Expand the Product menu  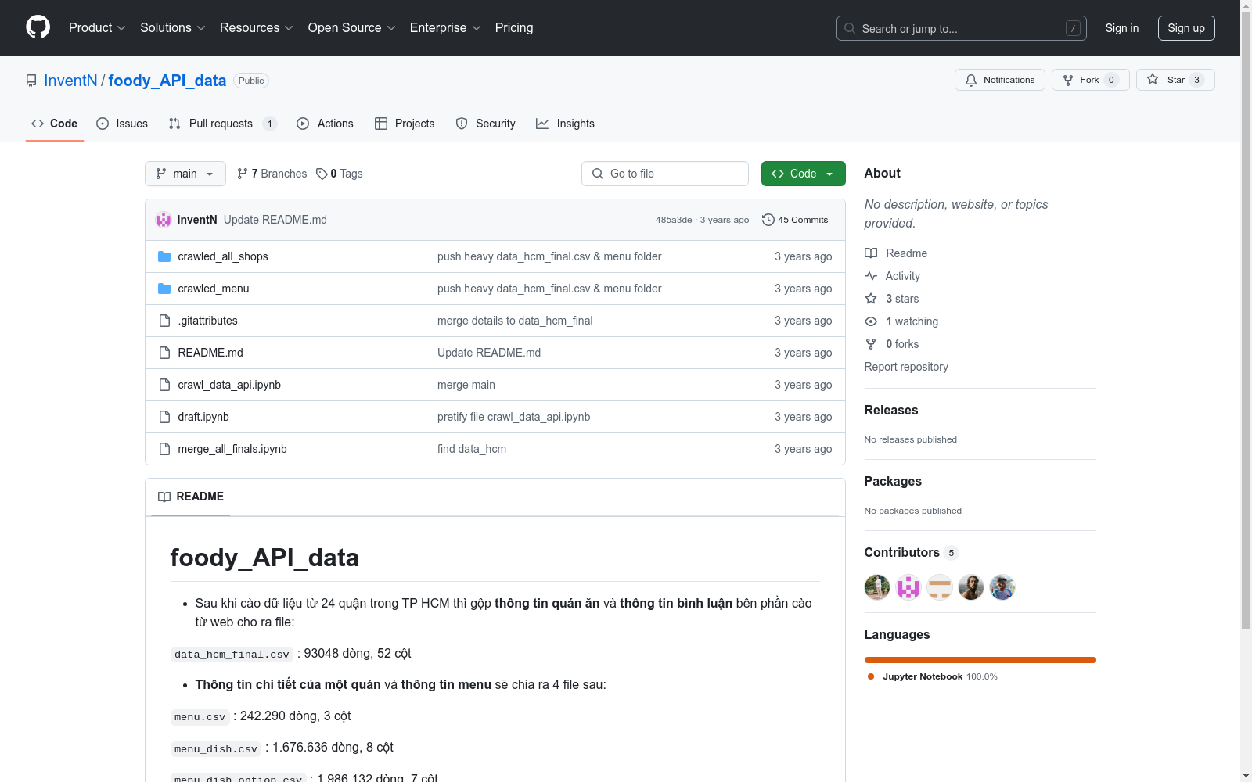pyautogui.click(x=97, y=27)
